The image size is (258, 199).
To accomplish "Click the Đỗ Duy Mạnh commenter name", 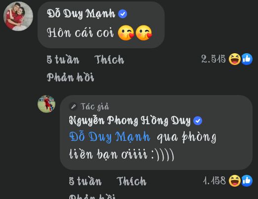I will (81, 14).
